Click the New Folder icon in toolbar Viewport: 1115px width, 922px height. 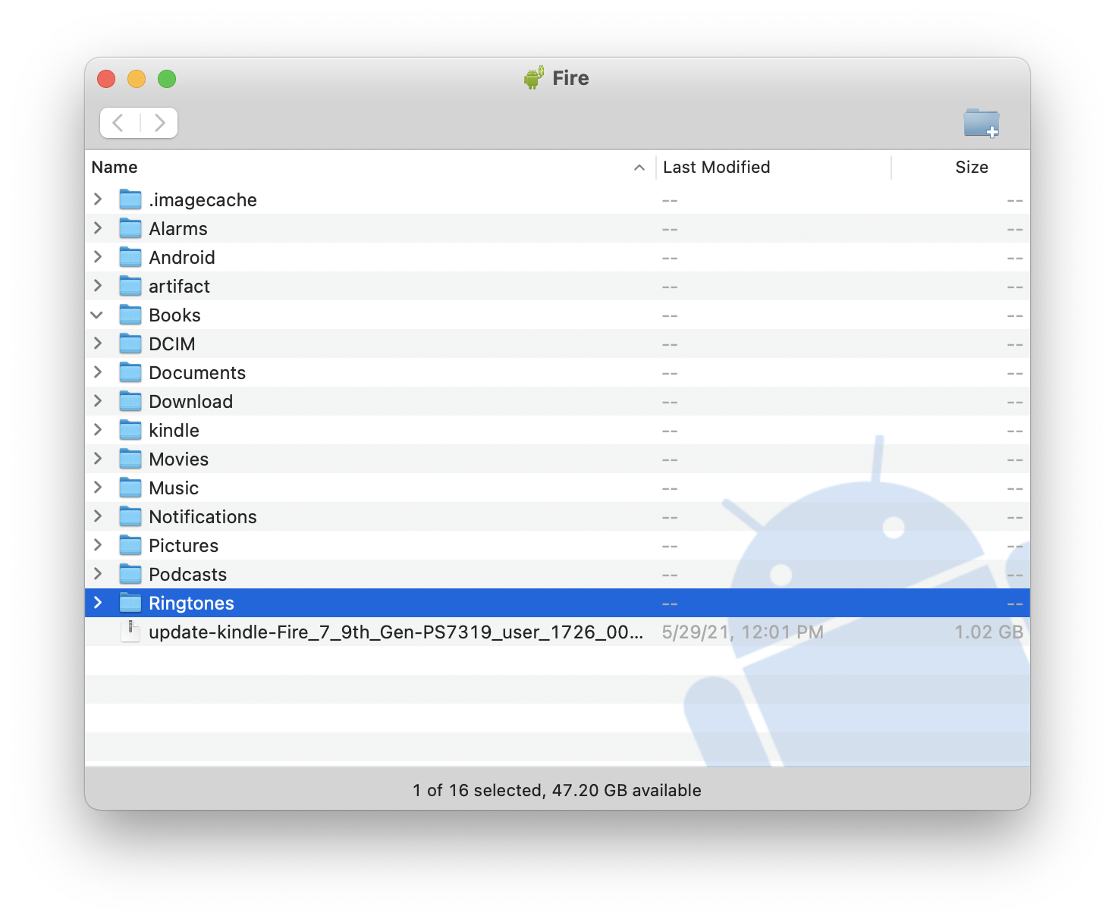(x=981, y=123)
